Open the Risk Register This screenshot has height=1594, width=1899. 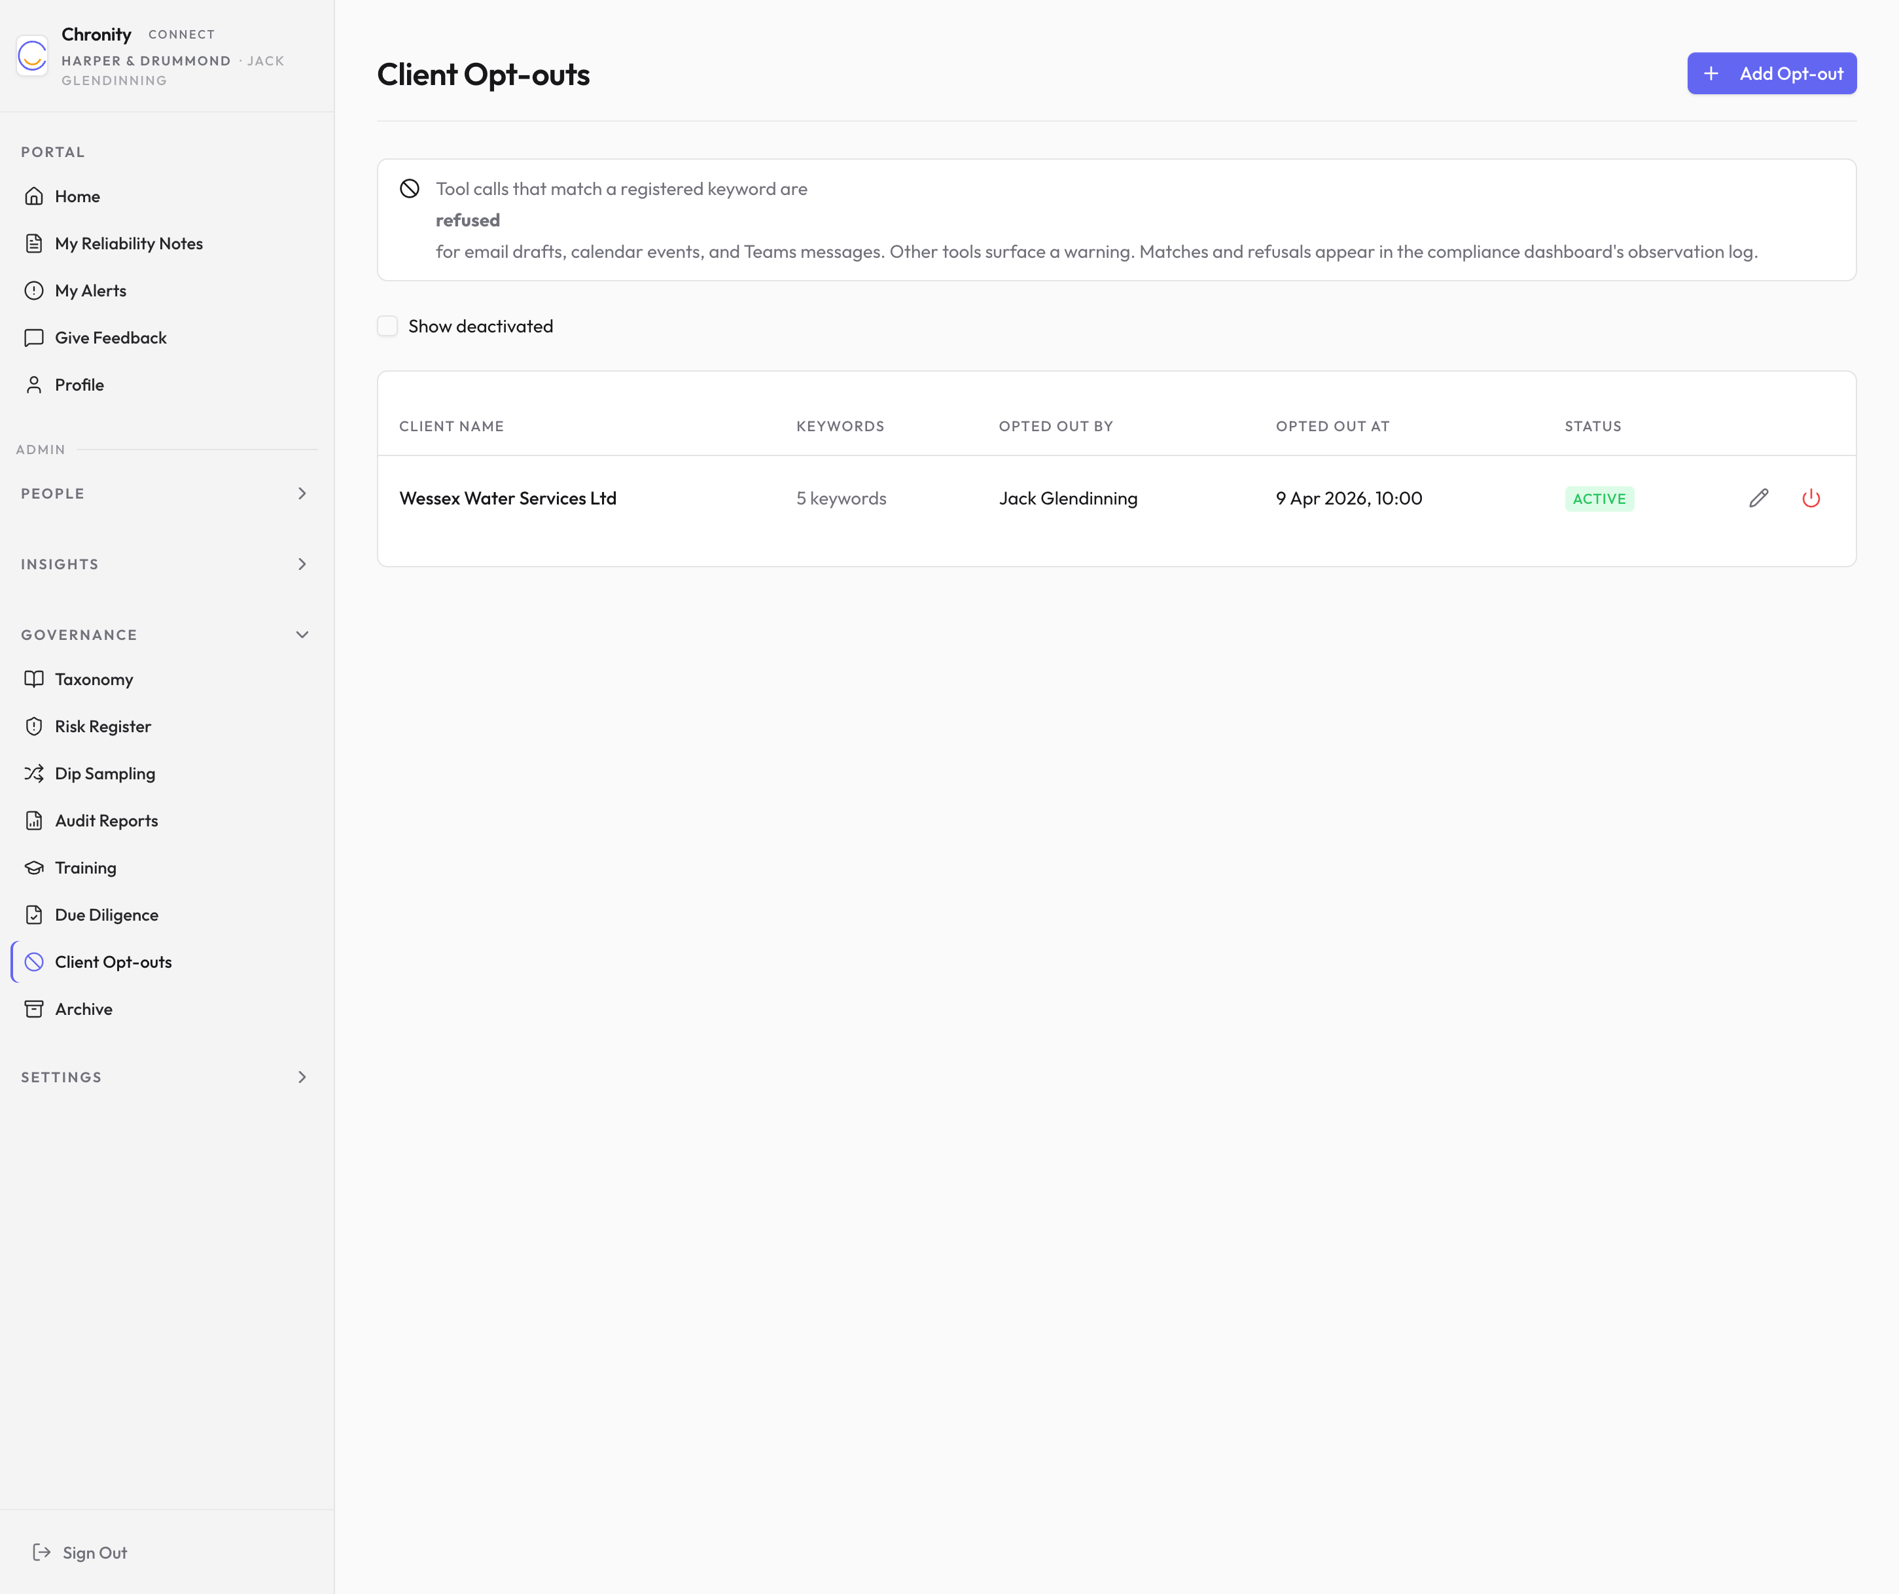(x=102, y=726)
